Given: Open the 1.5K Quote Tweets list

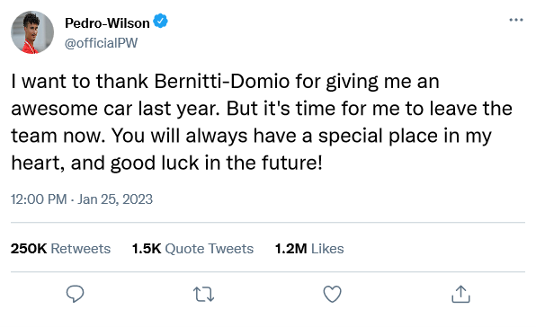Looking at the screenshot, I should click(192, 249).
